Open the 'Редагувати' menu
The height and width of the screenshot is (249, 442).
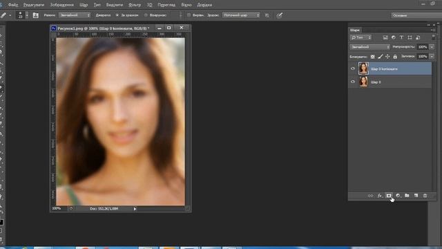tap(34, 5)
